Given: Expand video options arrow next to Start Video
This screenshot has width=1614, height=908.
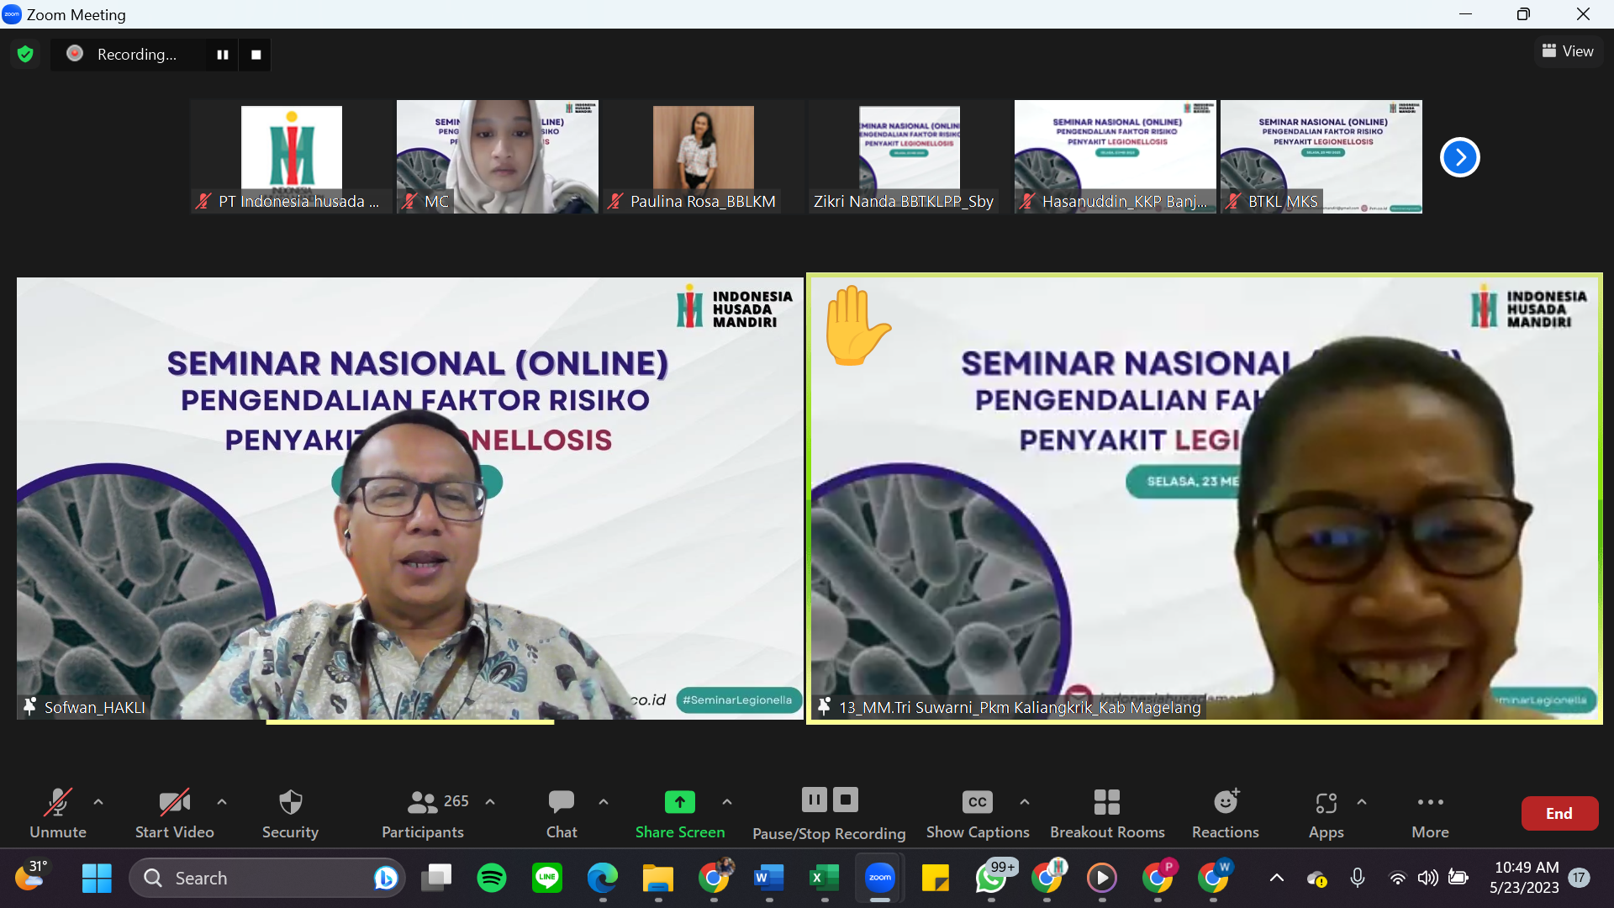Looking at the screenshot, I should pos(222,802).
